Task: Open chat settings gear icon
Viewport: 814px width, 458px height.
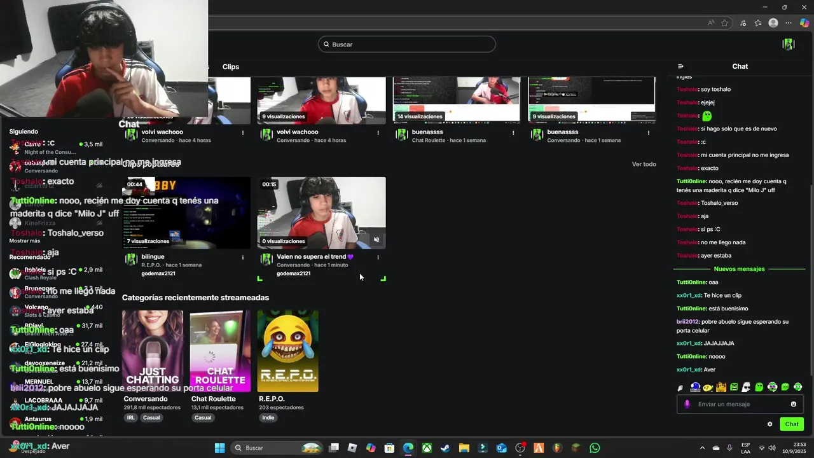Action: tap(769, 424)
